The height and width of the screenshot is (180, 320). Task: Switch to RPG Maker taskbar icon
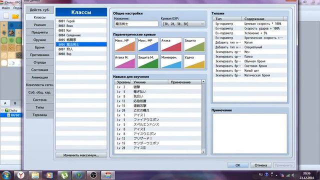(108, 175)
